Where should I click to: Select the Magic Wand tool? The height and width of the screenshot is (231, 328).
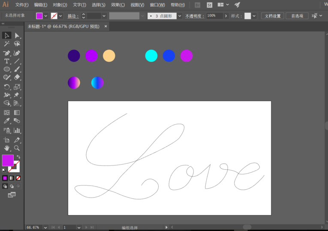7,44
